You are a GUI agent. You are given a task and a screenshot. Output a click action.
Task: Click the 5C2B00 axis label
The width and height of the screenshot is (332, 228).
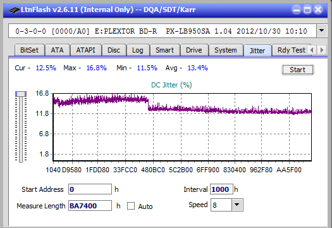pos(181,170)
